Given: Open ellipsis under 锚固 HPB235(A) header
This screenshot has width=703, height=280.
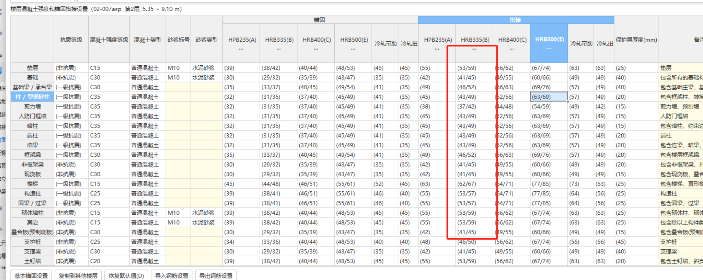Looking at the screenshot, I should (241, 49).
